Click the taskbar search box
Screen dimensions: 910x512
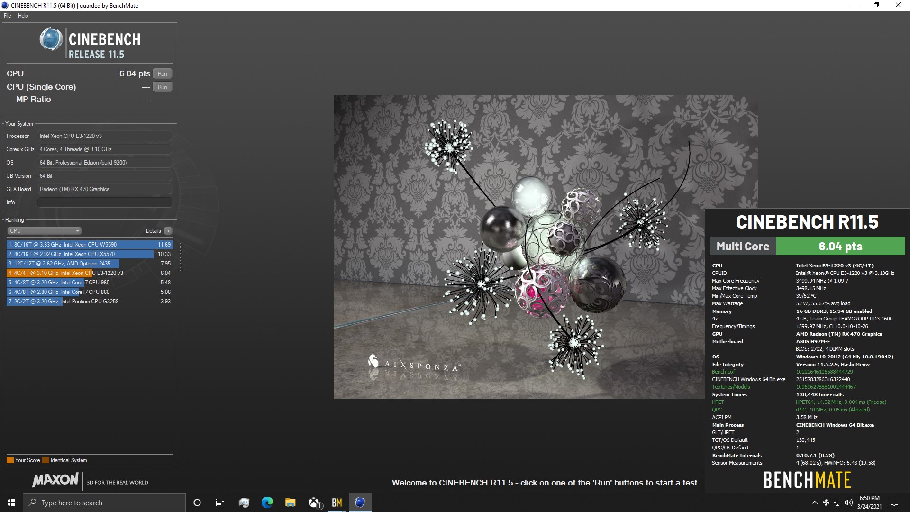tap(104, 503)
